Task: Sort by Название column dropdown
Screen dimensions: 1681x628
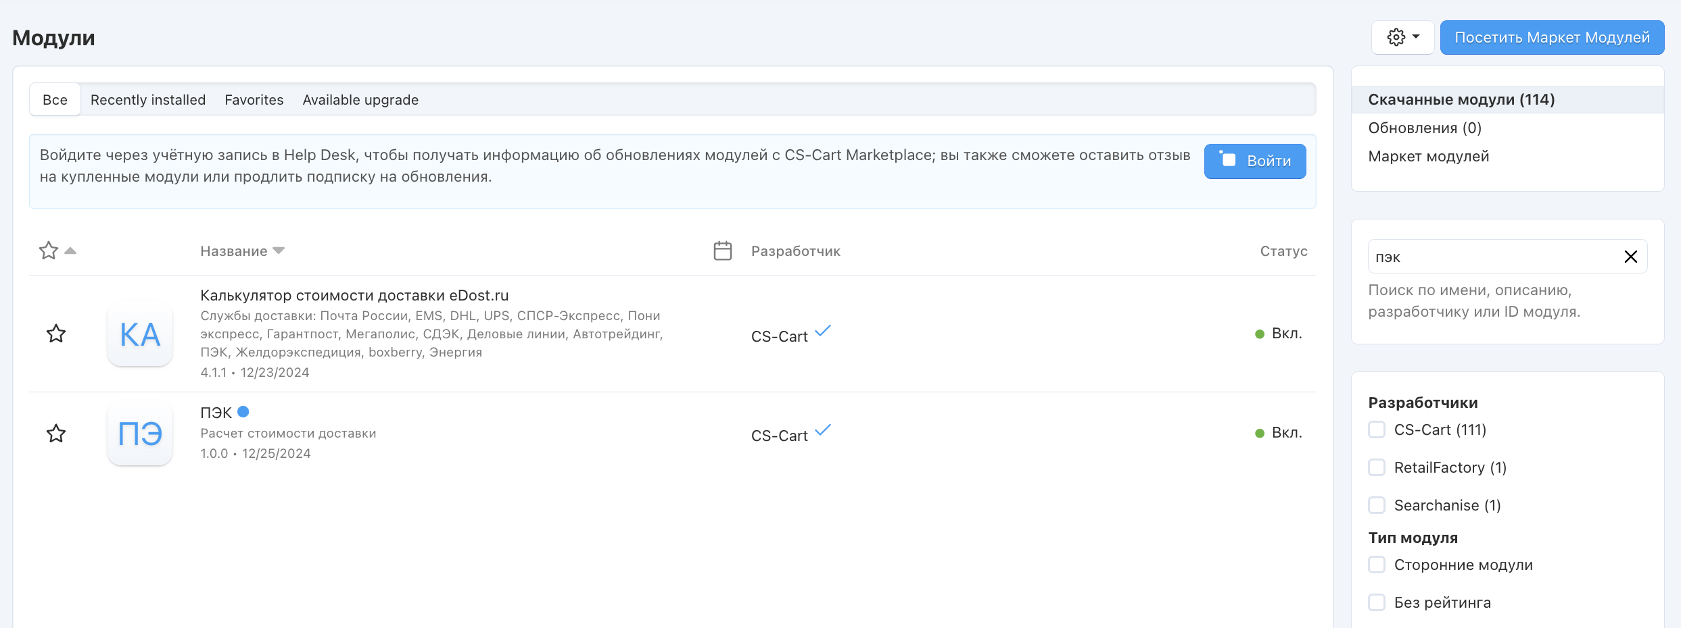Action: click(x=242, y=251)
